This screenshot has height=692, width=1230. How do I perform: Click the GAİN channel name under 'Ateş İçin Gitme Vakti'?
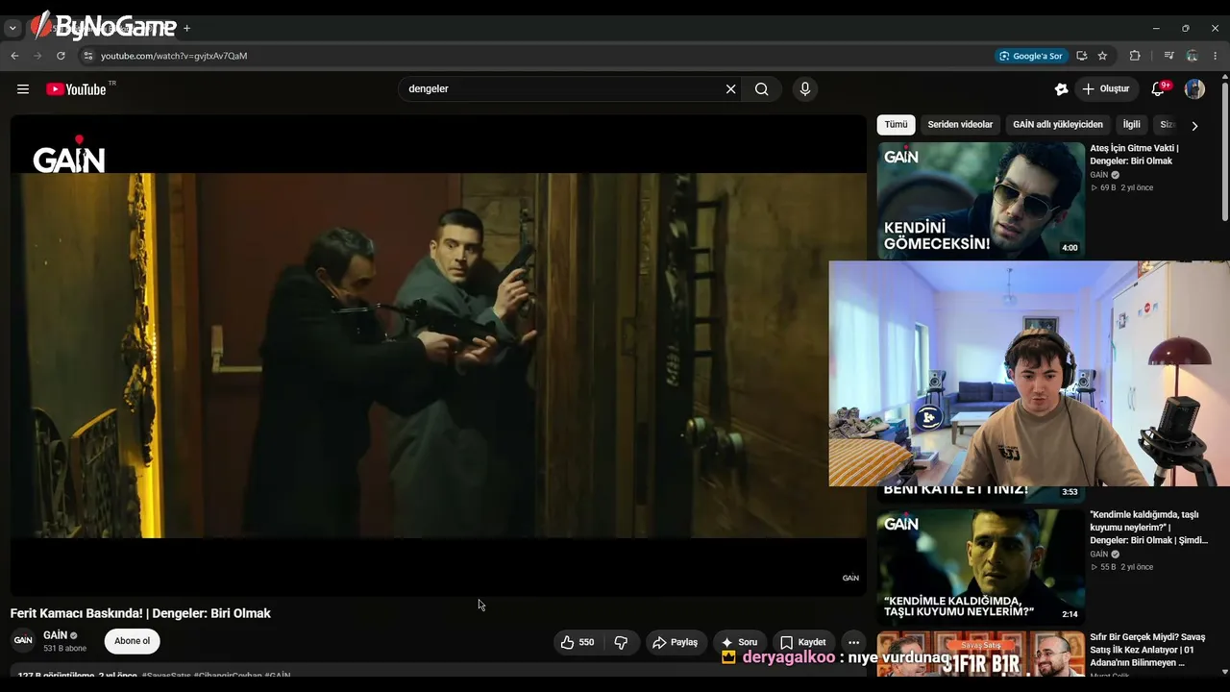point(1099,175)
